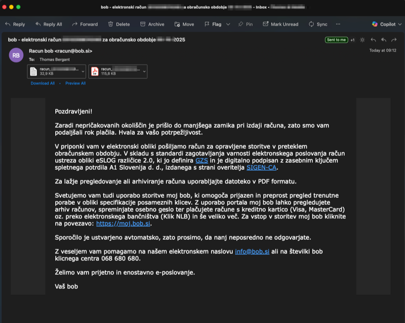Flag the email for follow-up

(x=213, y=24)
